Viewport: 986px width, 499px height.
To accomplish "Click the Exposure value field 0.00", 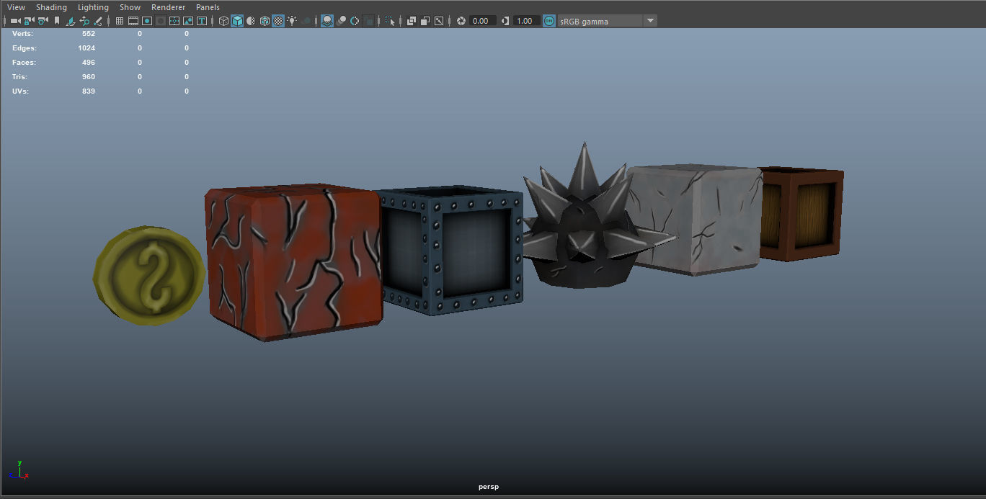I will [x=483, y=21].
